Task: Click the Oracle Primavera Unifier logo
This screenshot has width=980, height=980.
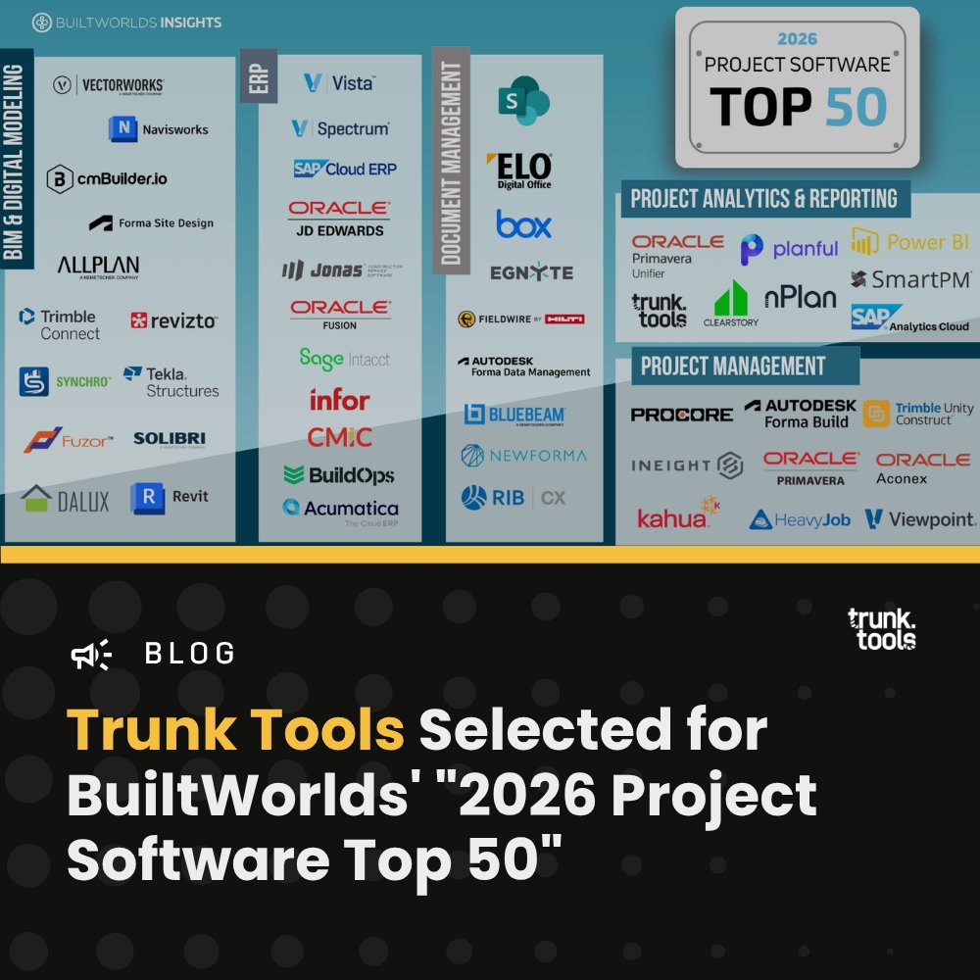Action: (x=677, y=256)
